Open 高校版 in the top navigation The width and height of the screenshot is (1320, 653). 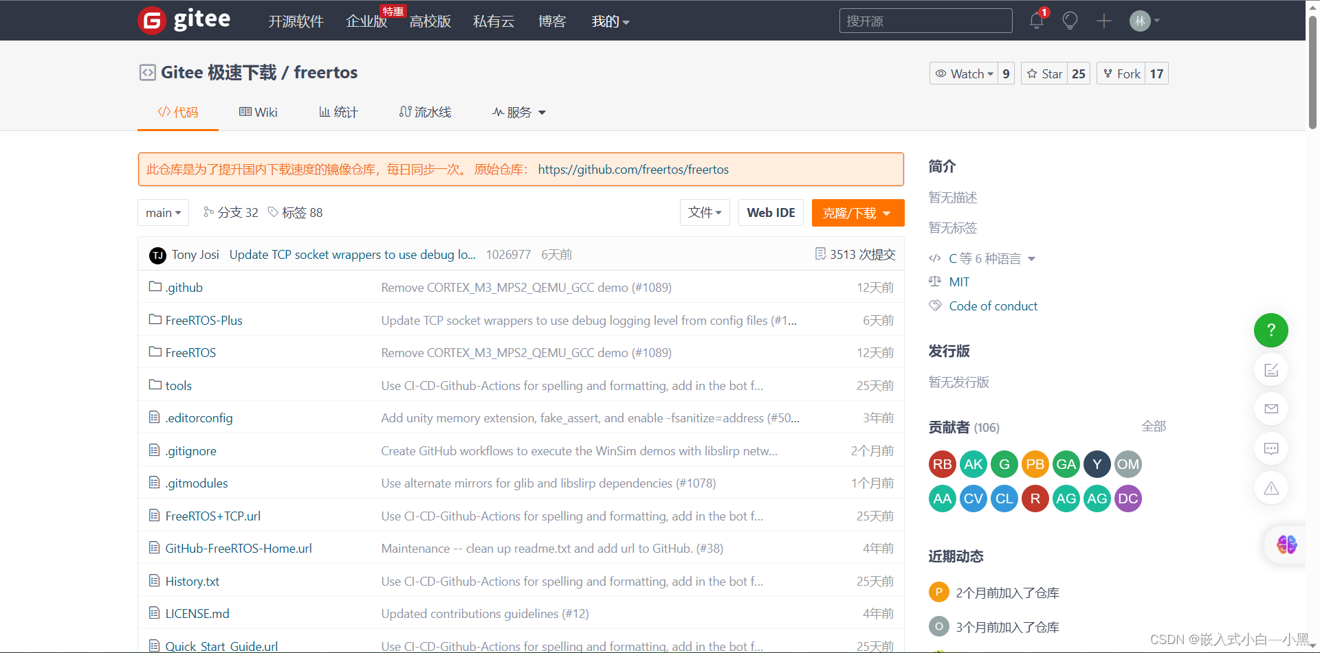[x=430, y=21]
